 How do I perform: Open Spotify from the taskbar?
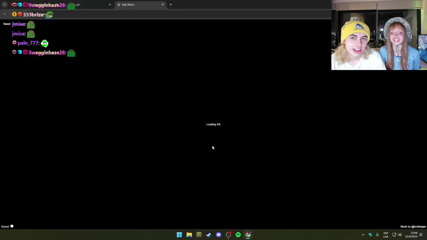click(238, 235)
